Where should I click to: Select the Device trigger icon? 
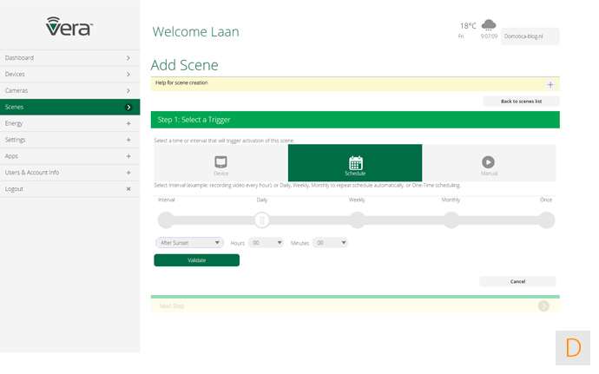point(221,162)
